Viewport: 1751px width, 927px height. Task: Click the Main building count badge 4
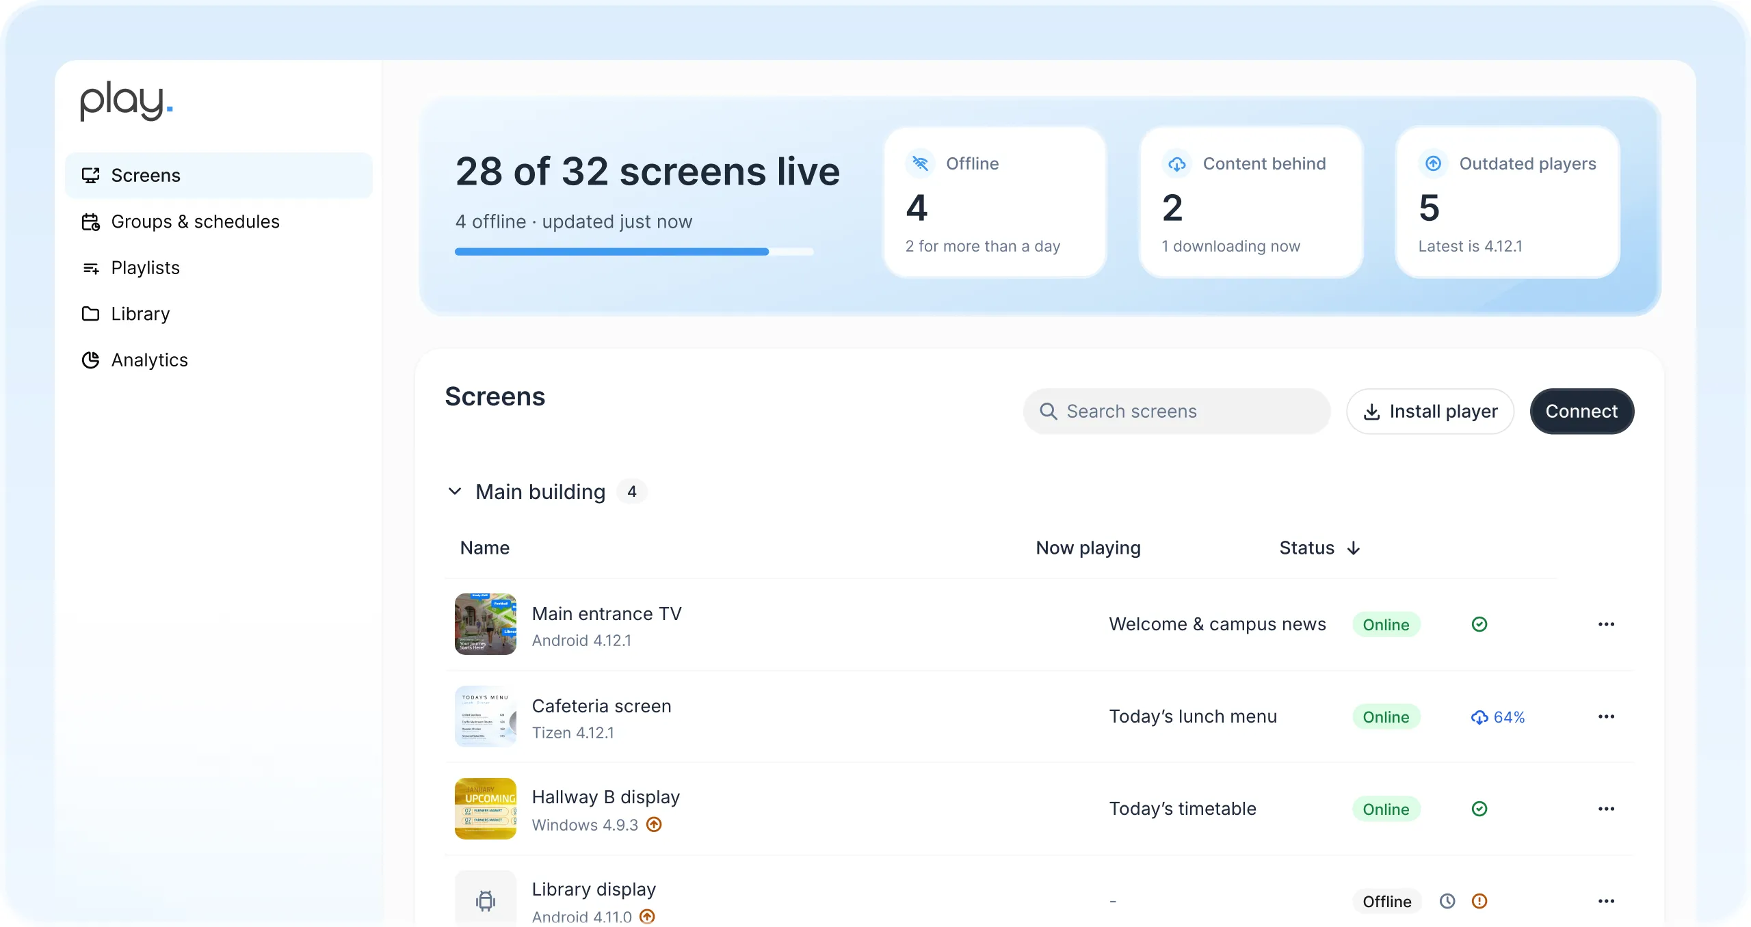click(x=632, y=492)
